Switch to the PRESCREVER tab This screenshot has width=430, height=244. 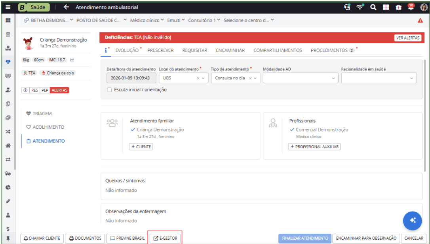160,50
